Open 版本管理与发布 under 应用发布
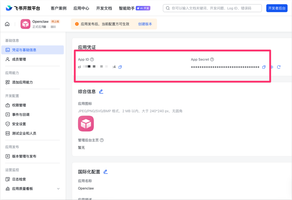This screenshot has width=292, height=200. pos(23,156)
